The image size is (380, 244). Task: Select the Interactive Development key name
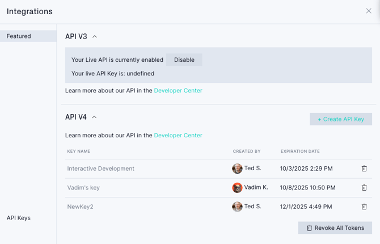pos(100,169)
